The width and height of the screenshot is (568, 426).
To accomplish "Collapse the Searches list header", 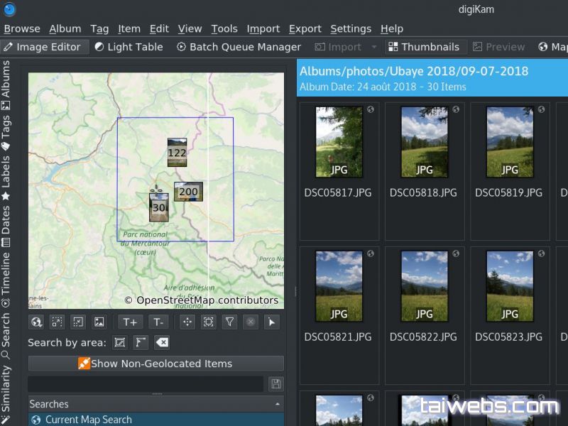I will [x=277, y=404].
